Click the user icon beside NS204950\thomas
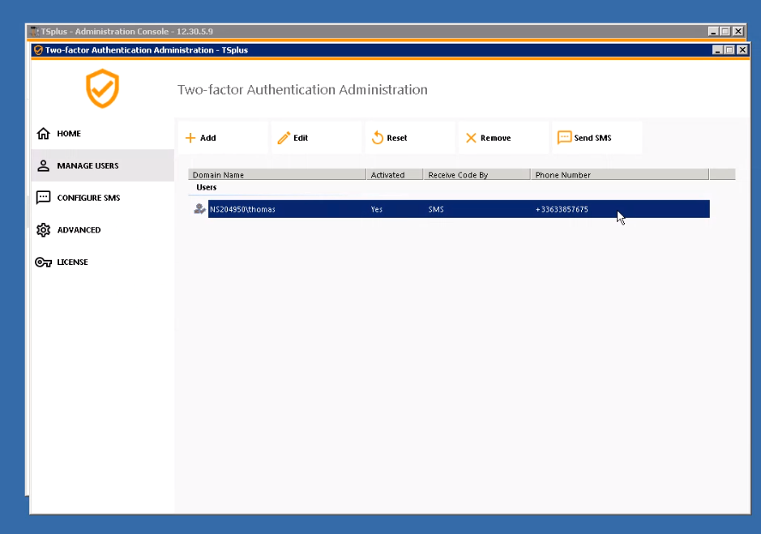Screen dimensions: 761x534 click(199, 209)
